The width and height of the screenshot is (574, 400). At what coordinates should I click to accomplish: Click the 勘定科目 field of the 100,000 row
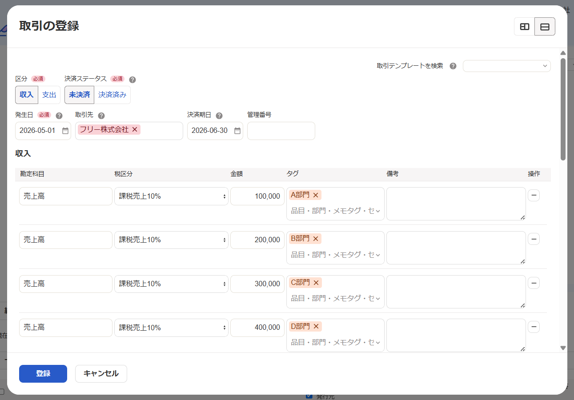(66, 196)
